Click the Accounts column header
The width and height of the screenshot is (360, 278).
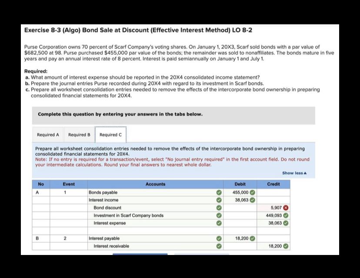click(x=155, y=184)
